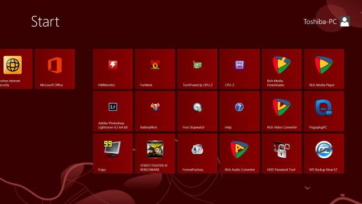Open the Norton Internet Security tile

(16, 69)
